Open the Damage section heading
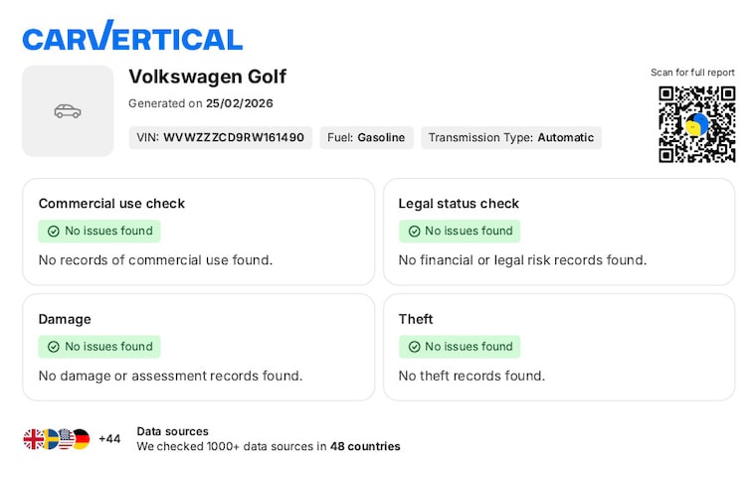755x477 pixels. 65,319
